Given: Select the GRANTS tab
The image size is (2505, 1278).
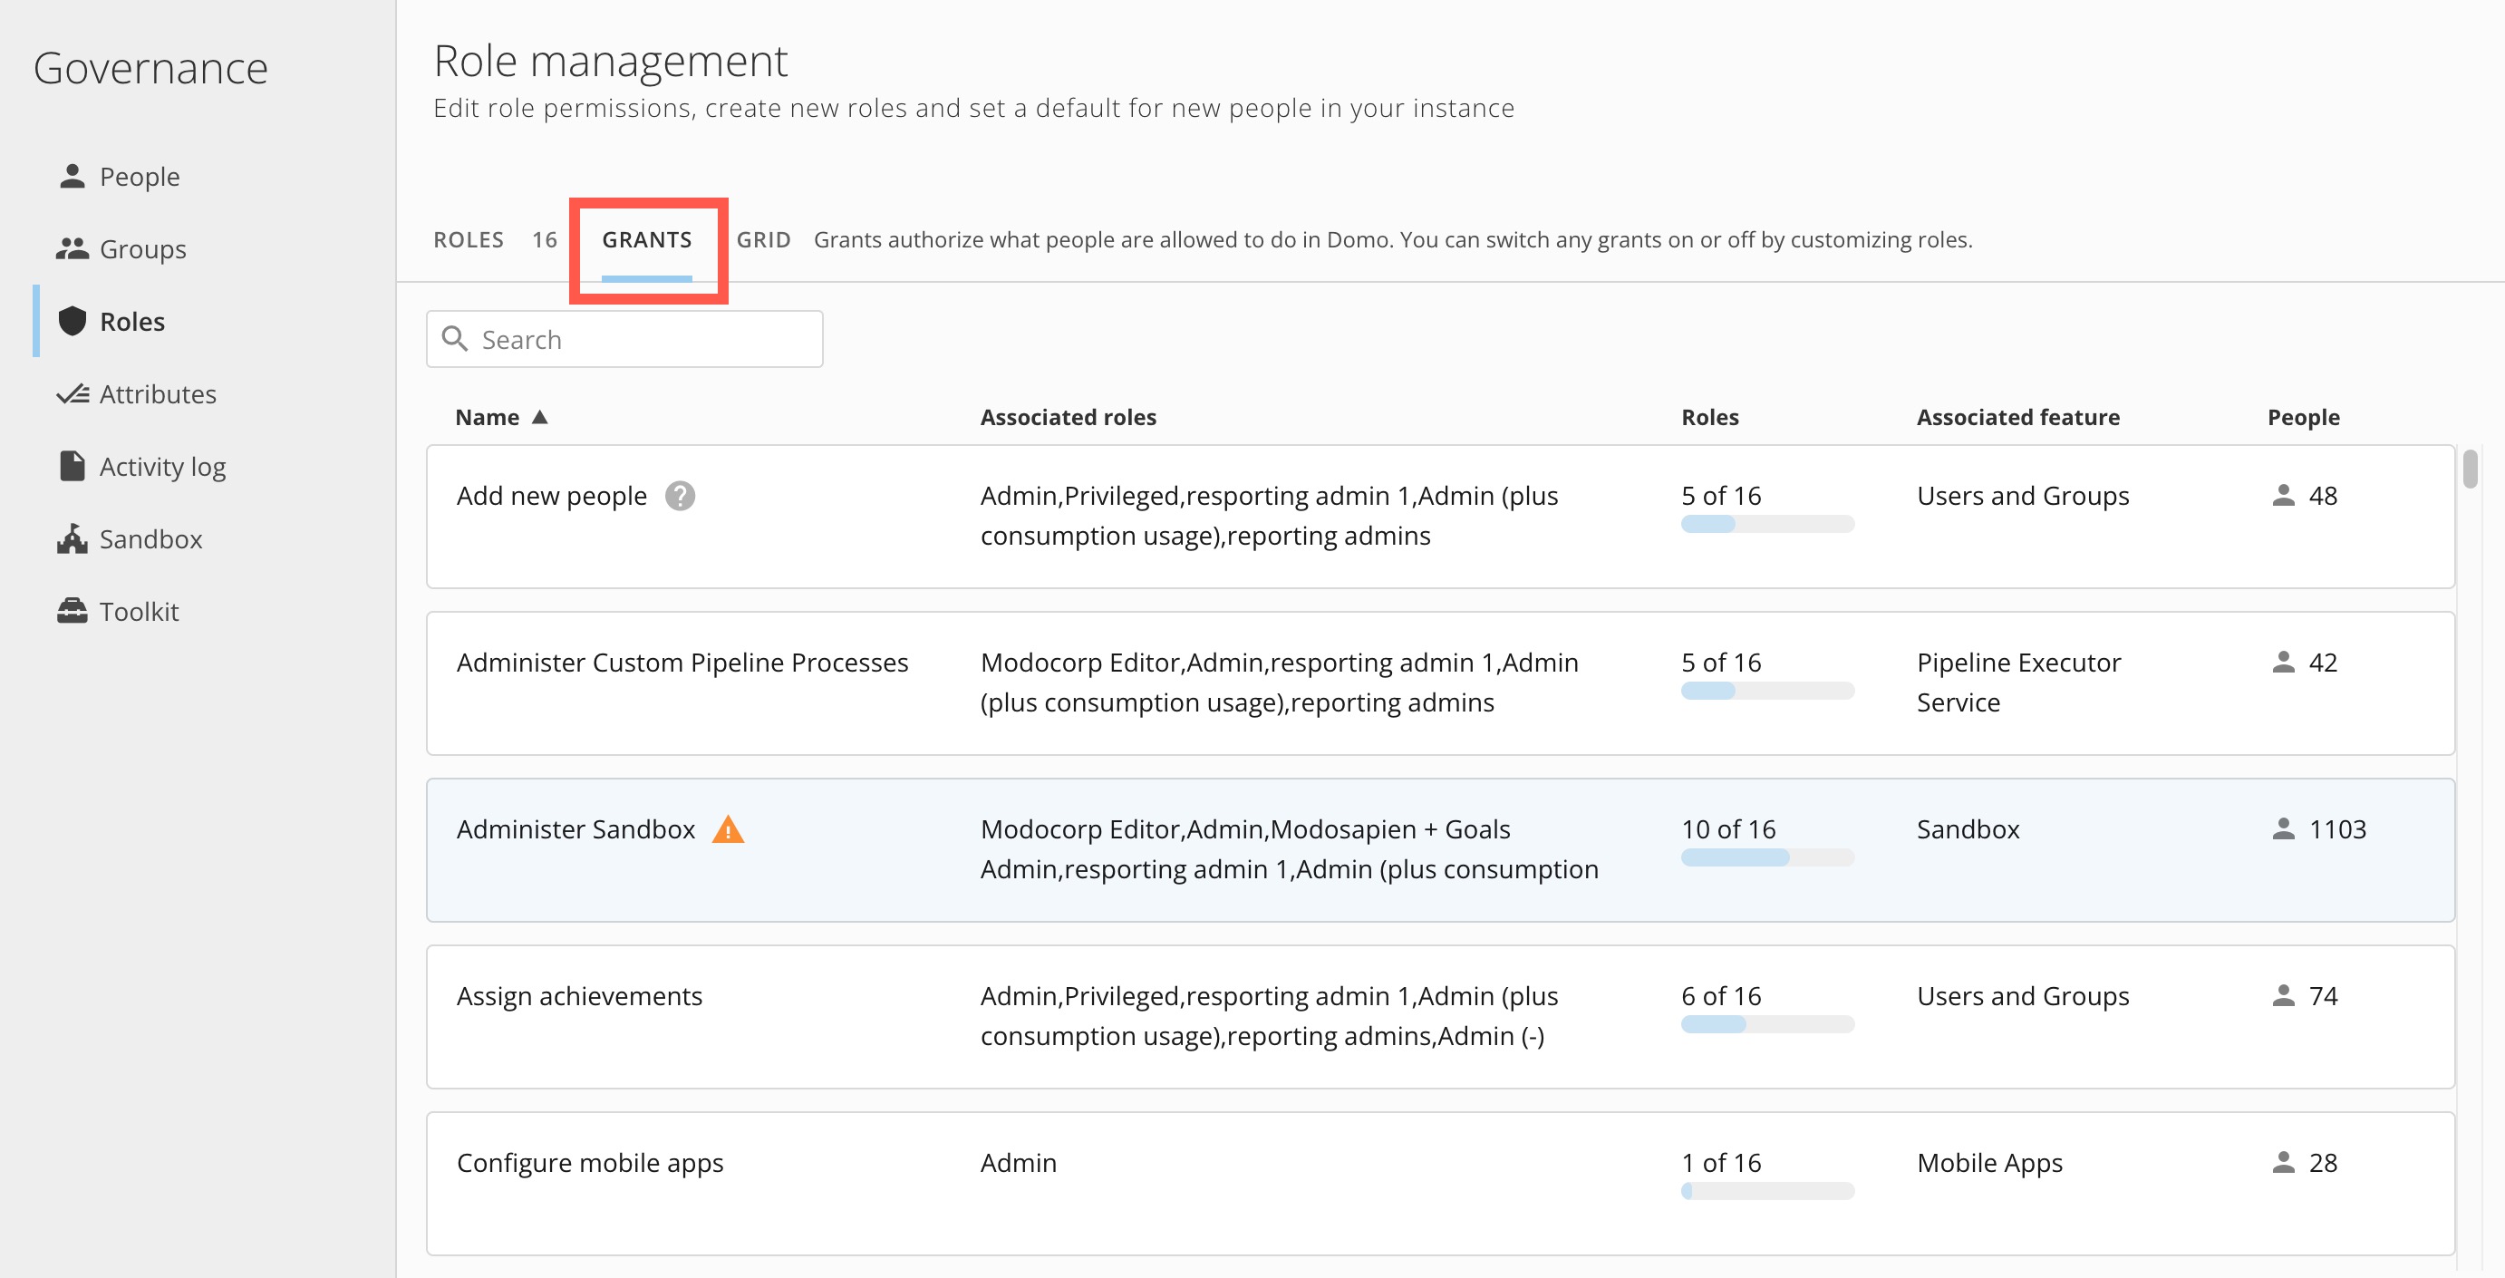Looking at the screenshot, I should pos(648,239).
